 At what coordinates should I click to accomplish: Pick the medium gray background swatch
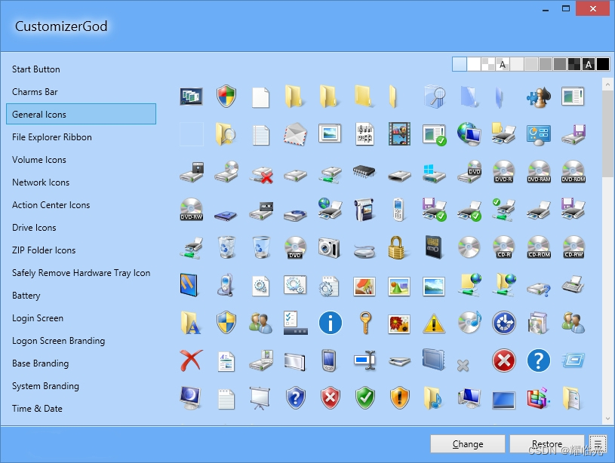pos(545,64)
